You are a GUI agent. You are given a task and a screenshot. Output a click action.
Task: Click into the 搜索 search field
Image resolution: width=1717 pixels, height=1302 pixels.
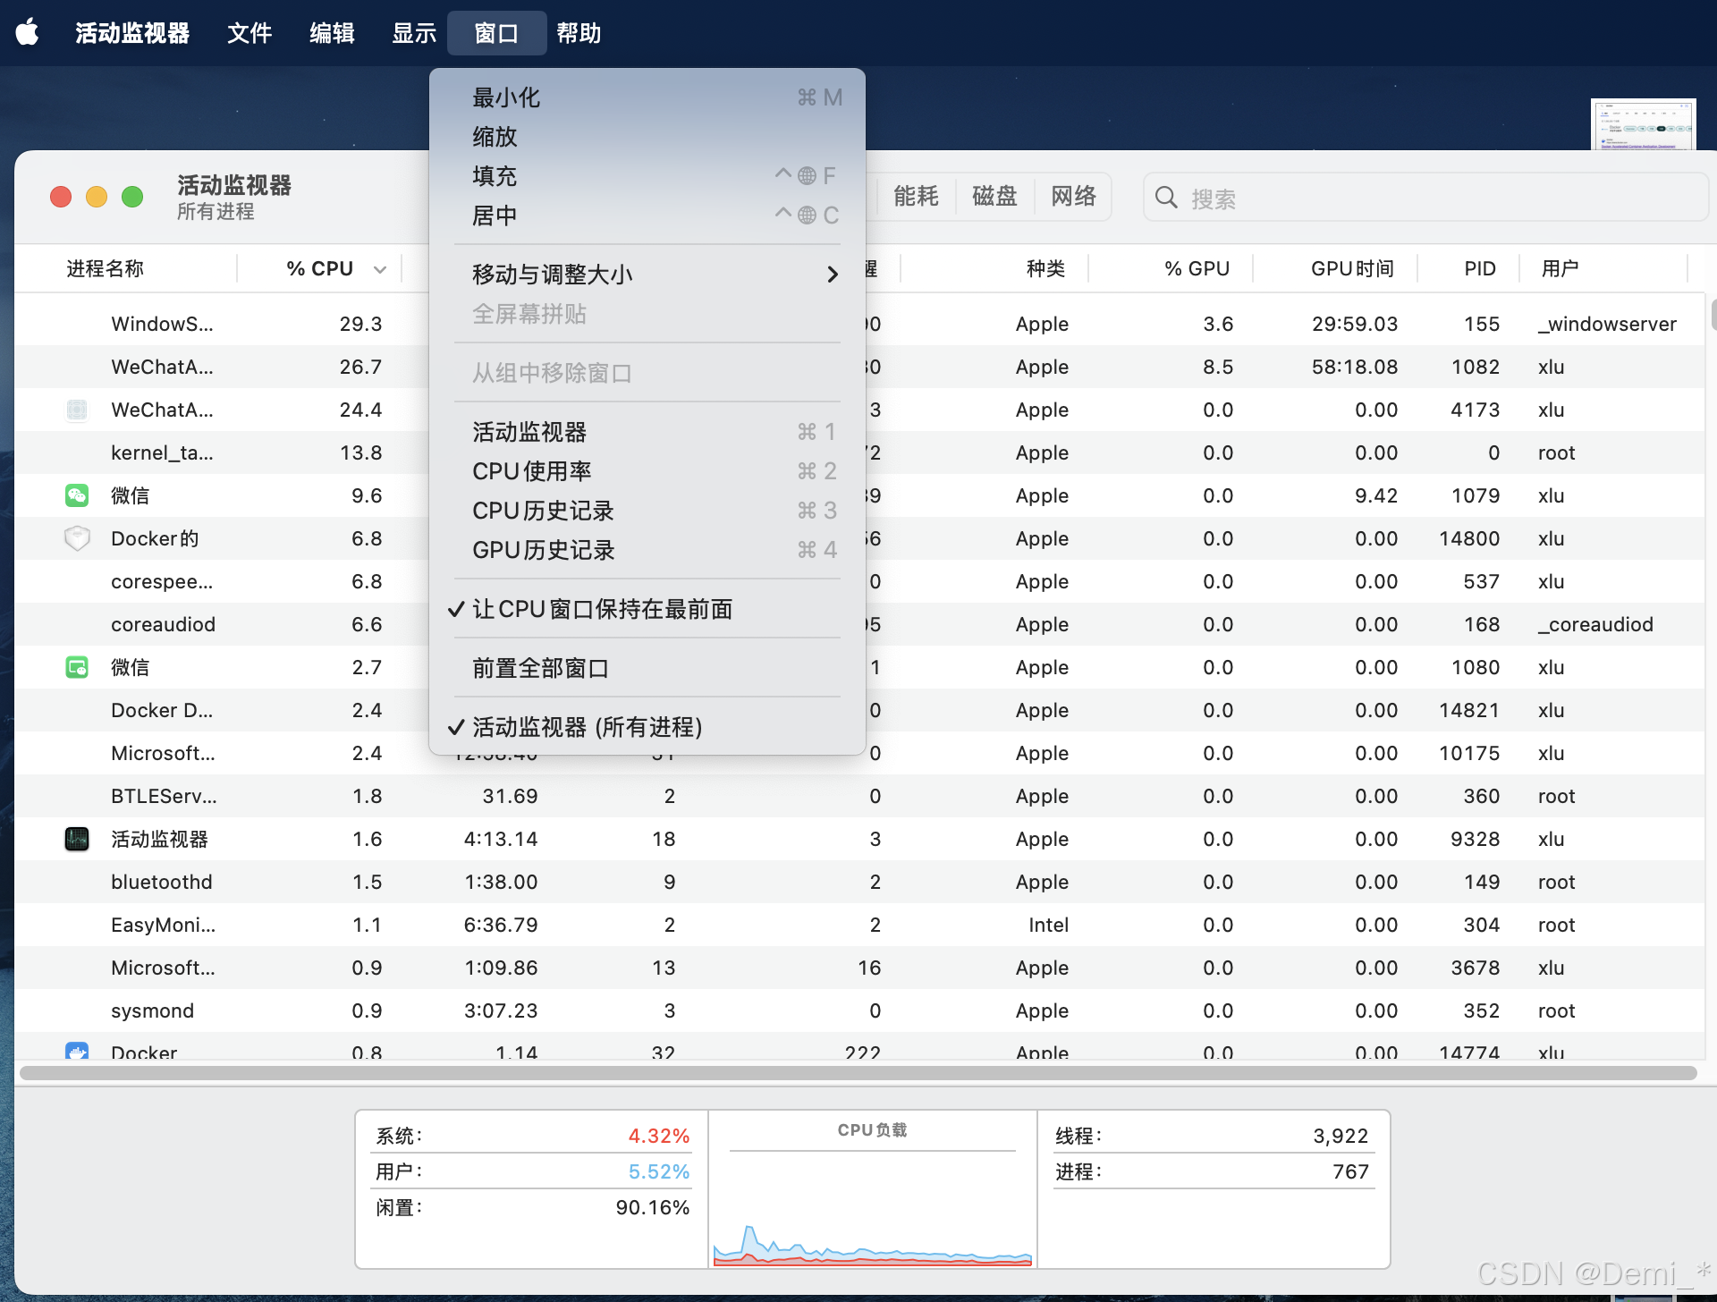[1431, 198]
